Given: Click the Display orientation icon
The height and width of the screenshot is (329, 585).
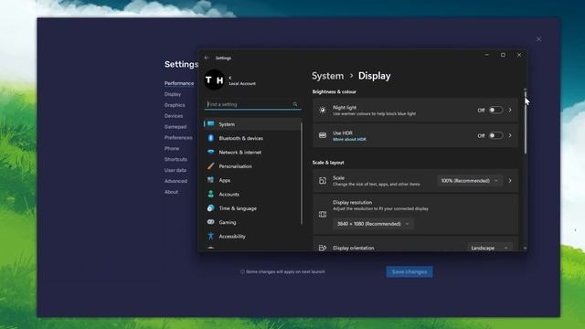Looking at the screenshot, I should point(323,248).
